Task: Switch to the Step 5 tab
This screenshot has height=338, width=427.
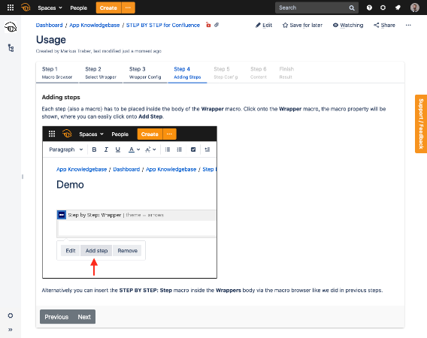Action: [x=226, y=73]
